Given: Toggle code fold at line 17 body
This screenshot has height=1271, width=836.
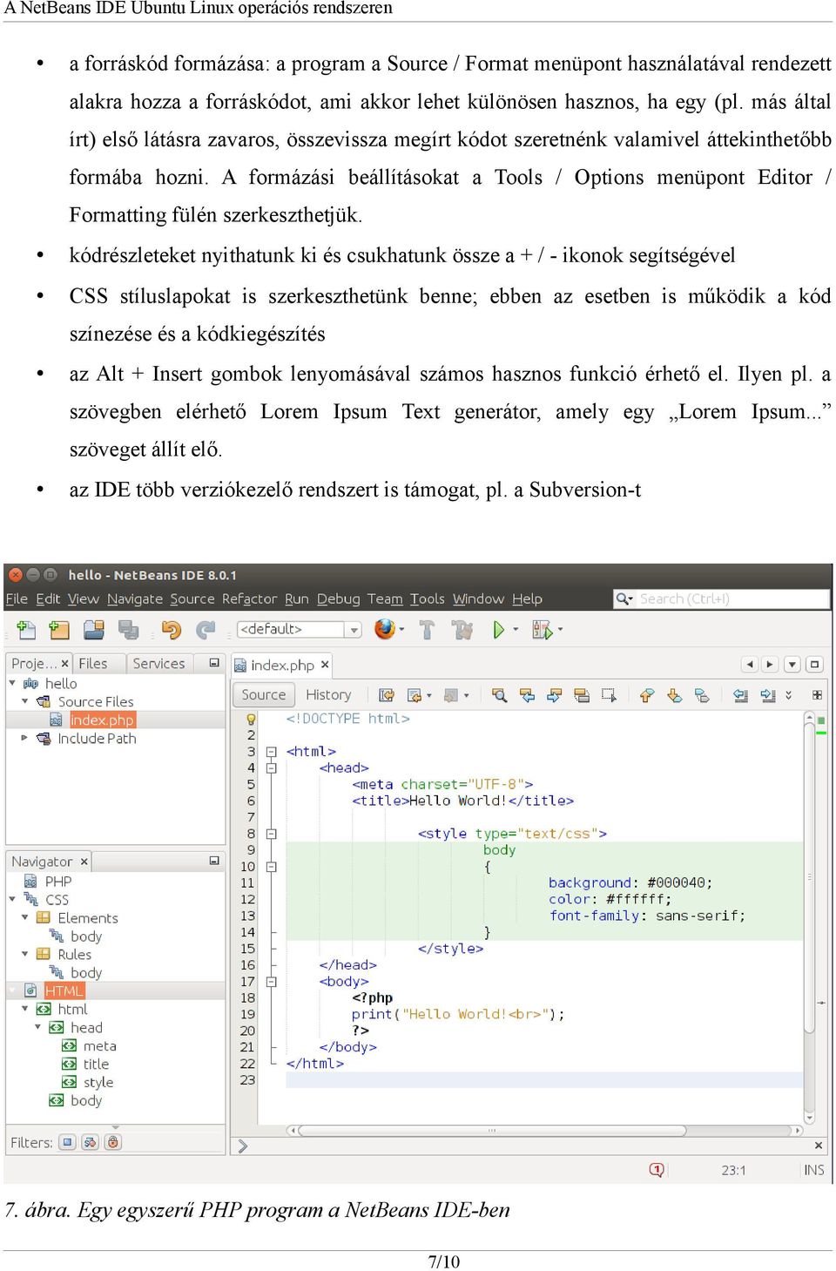Looking at the screenshot, I should point(271,982).
